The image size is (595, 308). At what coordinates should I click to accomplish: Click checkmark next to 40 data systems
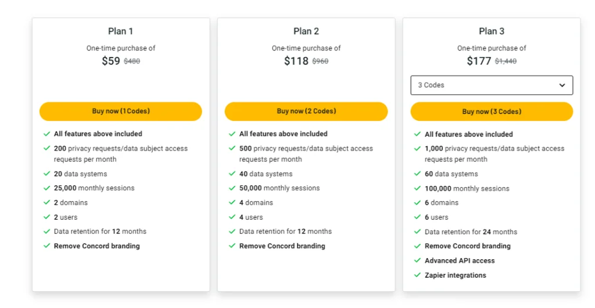(x=232, y=174)
